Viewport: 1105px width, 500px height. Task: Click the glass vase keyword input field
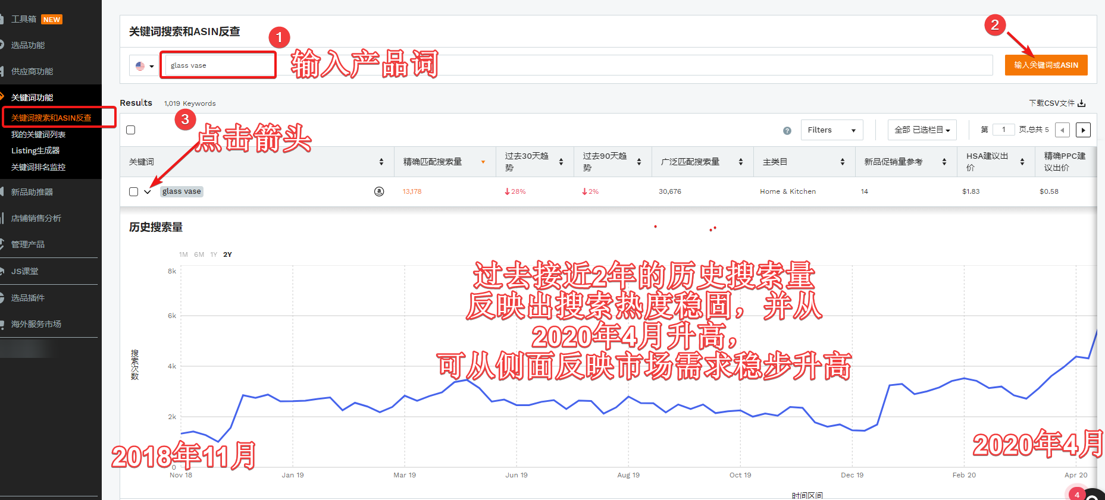click(218, 65)
